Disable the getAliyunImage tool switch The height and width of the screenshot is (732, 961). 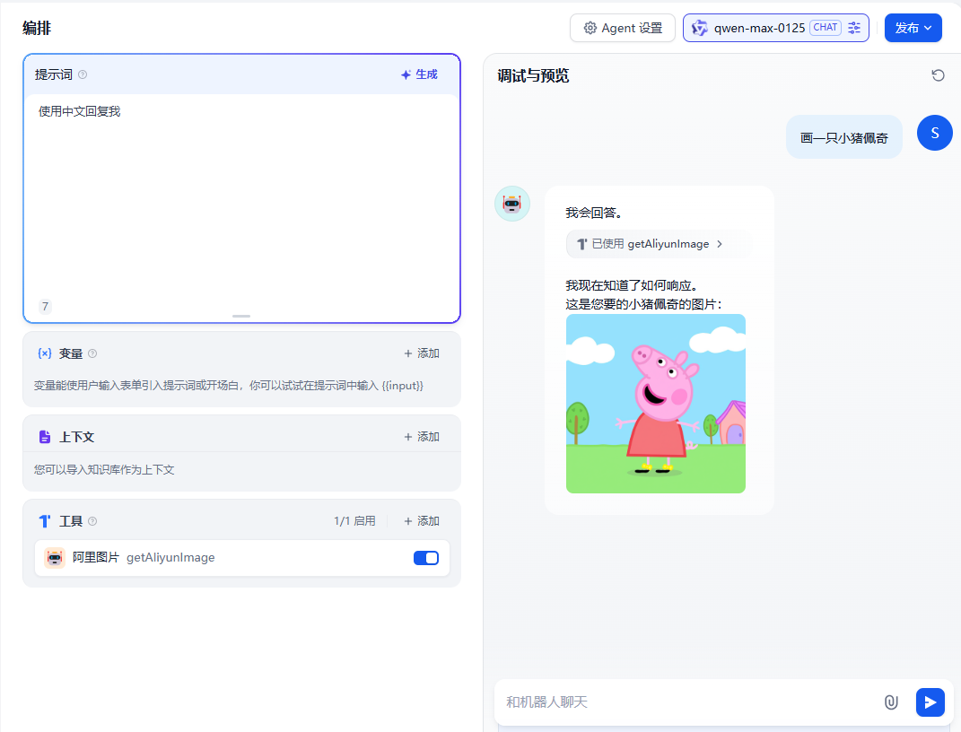[426, 558]
